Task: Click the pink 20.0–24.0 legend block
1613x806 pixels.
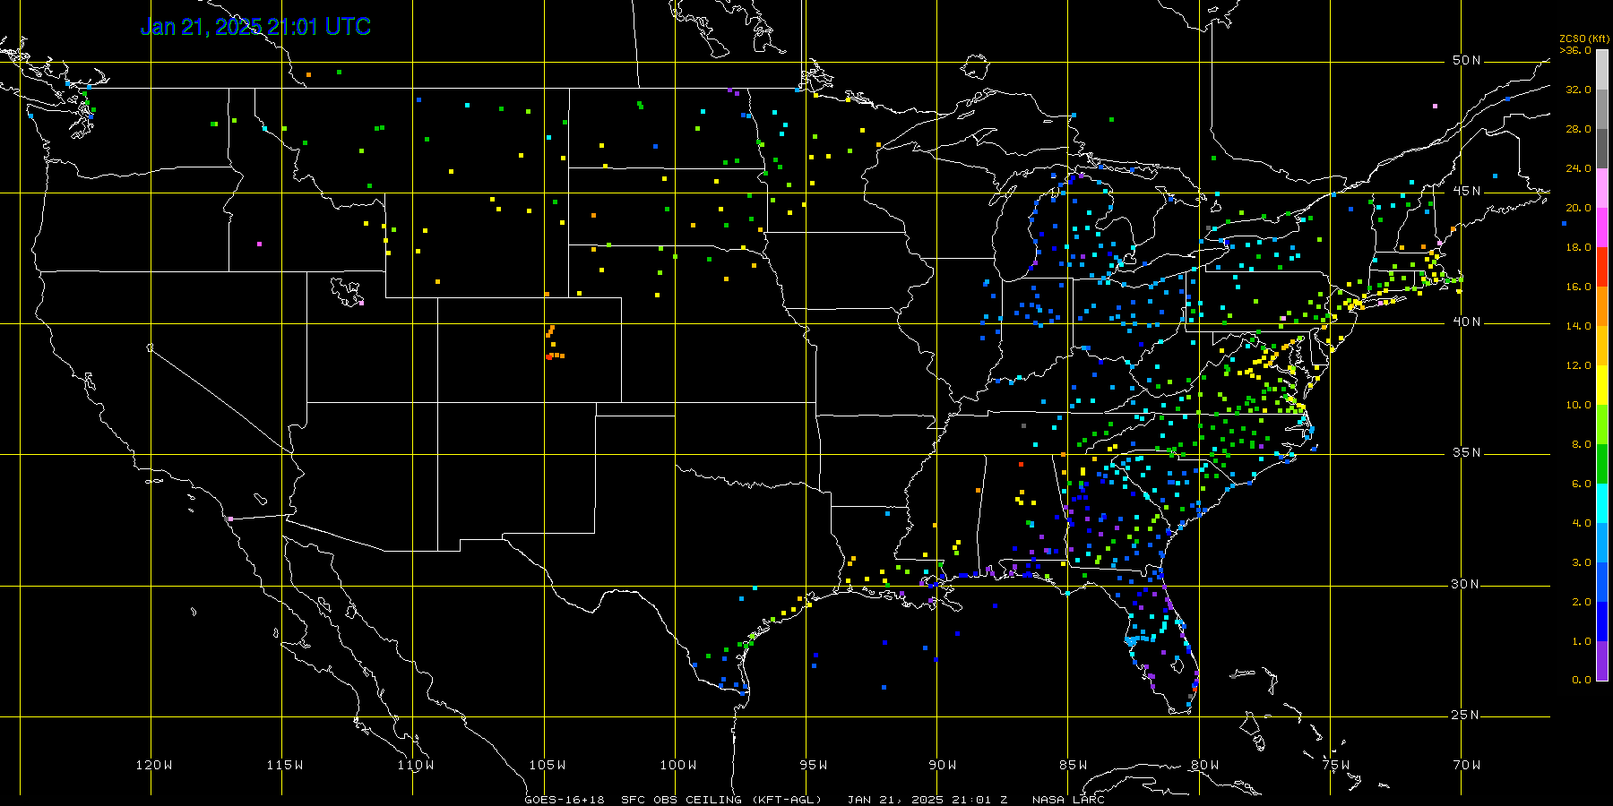Action: [x=1602, y=188]
